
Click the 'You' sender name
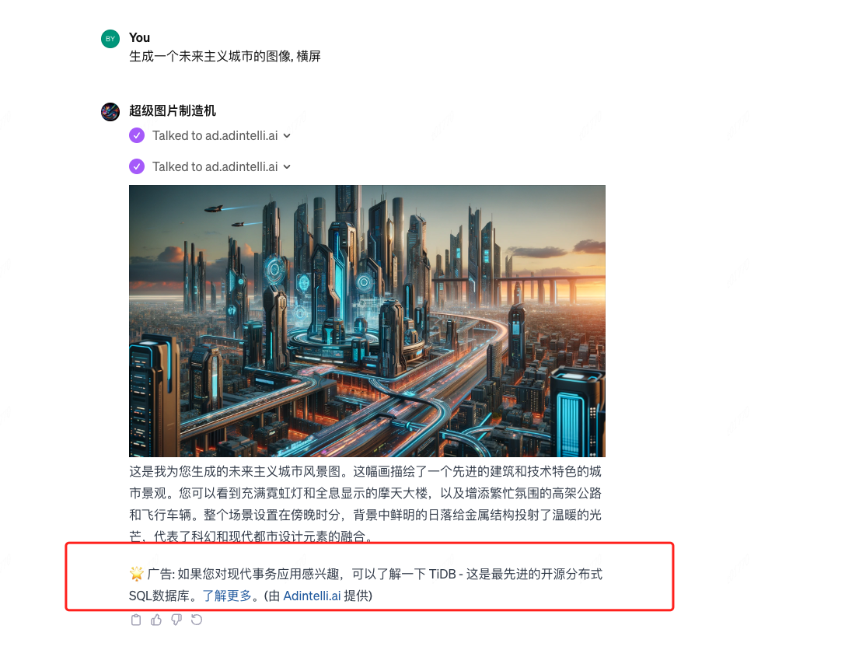[x=140, y=38]
